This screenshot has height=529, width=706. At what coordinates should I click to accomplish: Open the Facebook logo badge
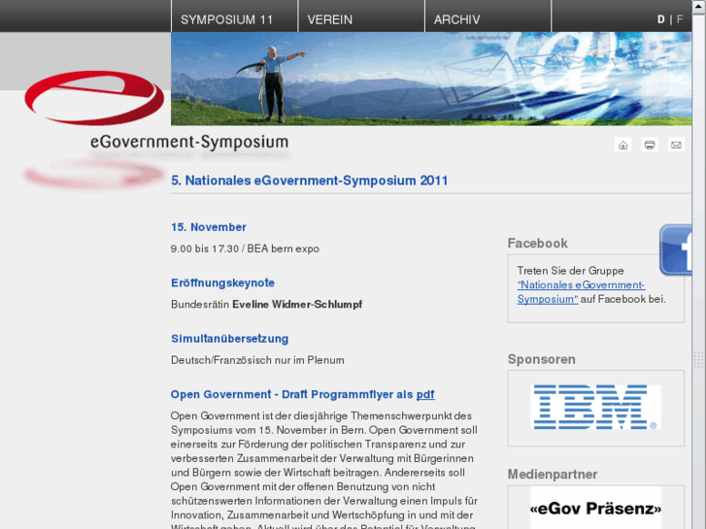tap(676, 249)
